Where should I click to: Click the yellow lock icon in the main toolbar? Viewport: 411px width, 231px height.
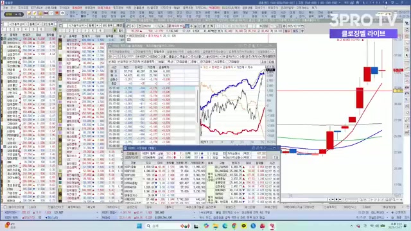tap(40, 13)
